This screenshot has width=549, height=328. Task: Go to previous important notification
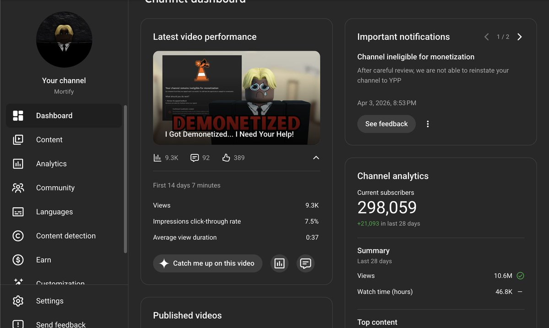pos(487,37)
